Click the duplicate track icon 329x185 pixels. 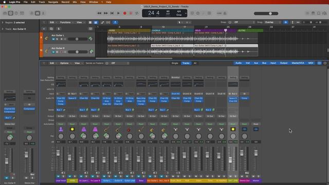(x=51, y=29)
